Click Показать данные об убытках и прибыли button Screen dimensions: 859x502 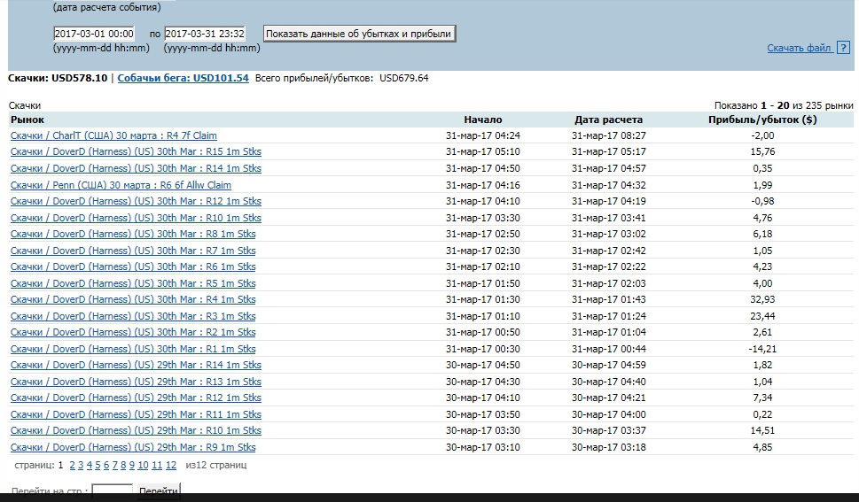click(359, 34)
